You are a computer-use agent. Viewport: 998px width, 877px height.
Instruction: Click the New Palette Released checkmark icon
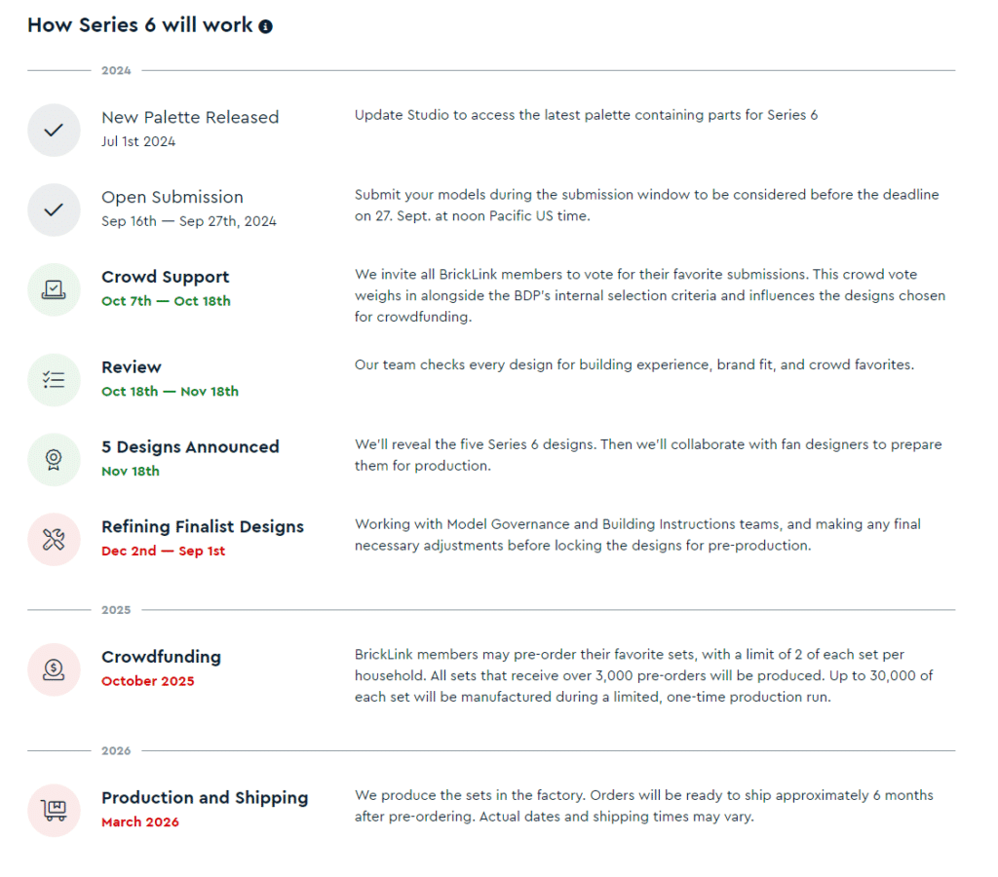55,131
